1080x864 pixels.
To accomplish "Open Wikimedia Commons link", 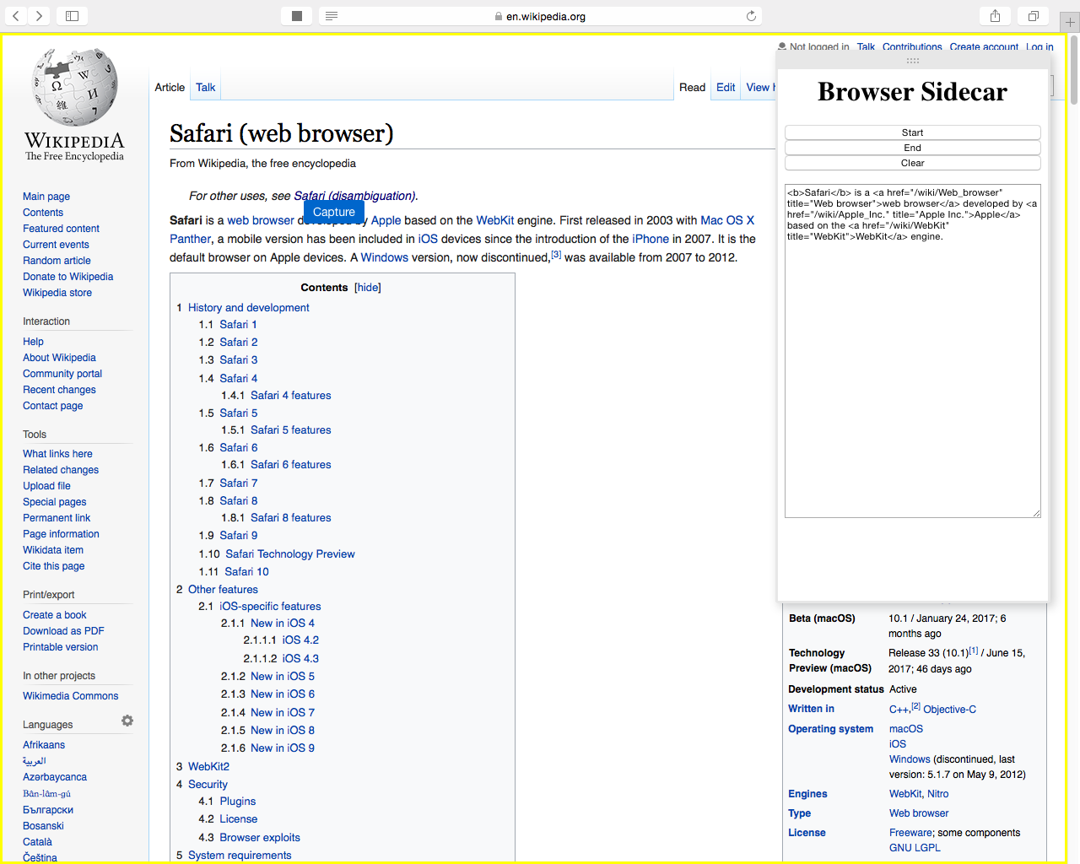I will pos(70,696).
